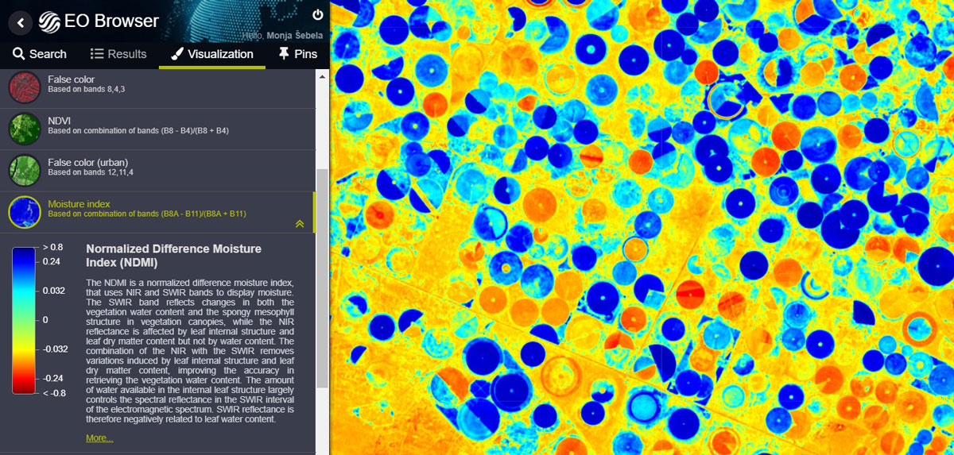The height and width of the screenshot is (455, 954).
Task: Select the False color visualization thumbnail
Action: [25, 87]
